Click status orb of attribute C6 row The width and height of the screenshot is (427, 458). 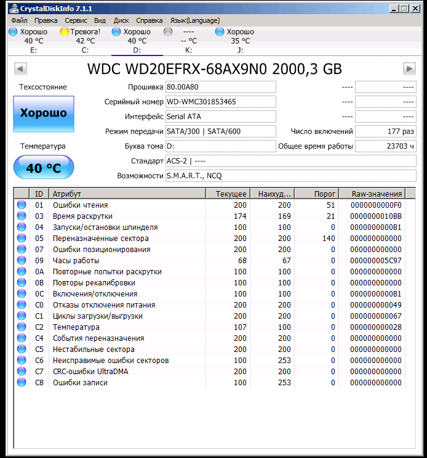(22, 360)
